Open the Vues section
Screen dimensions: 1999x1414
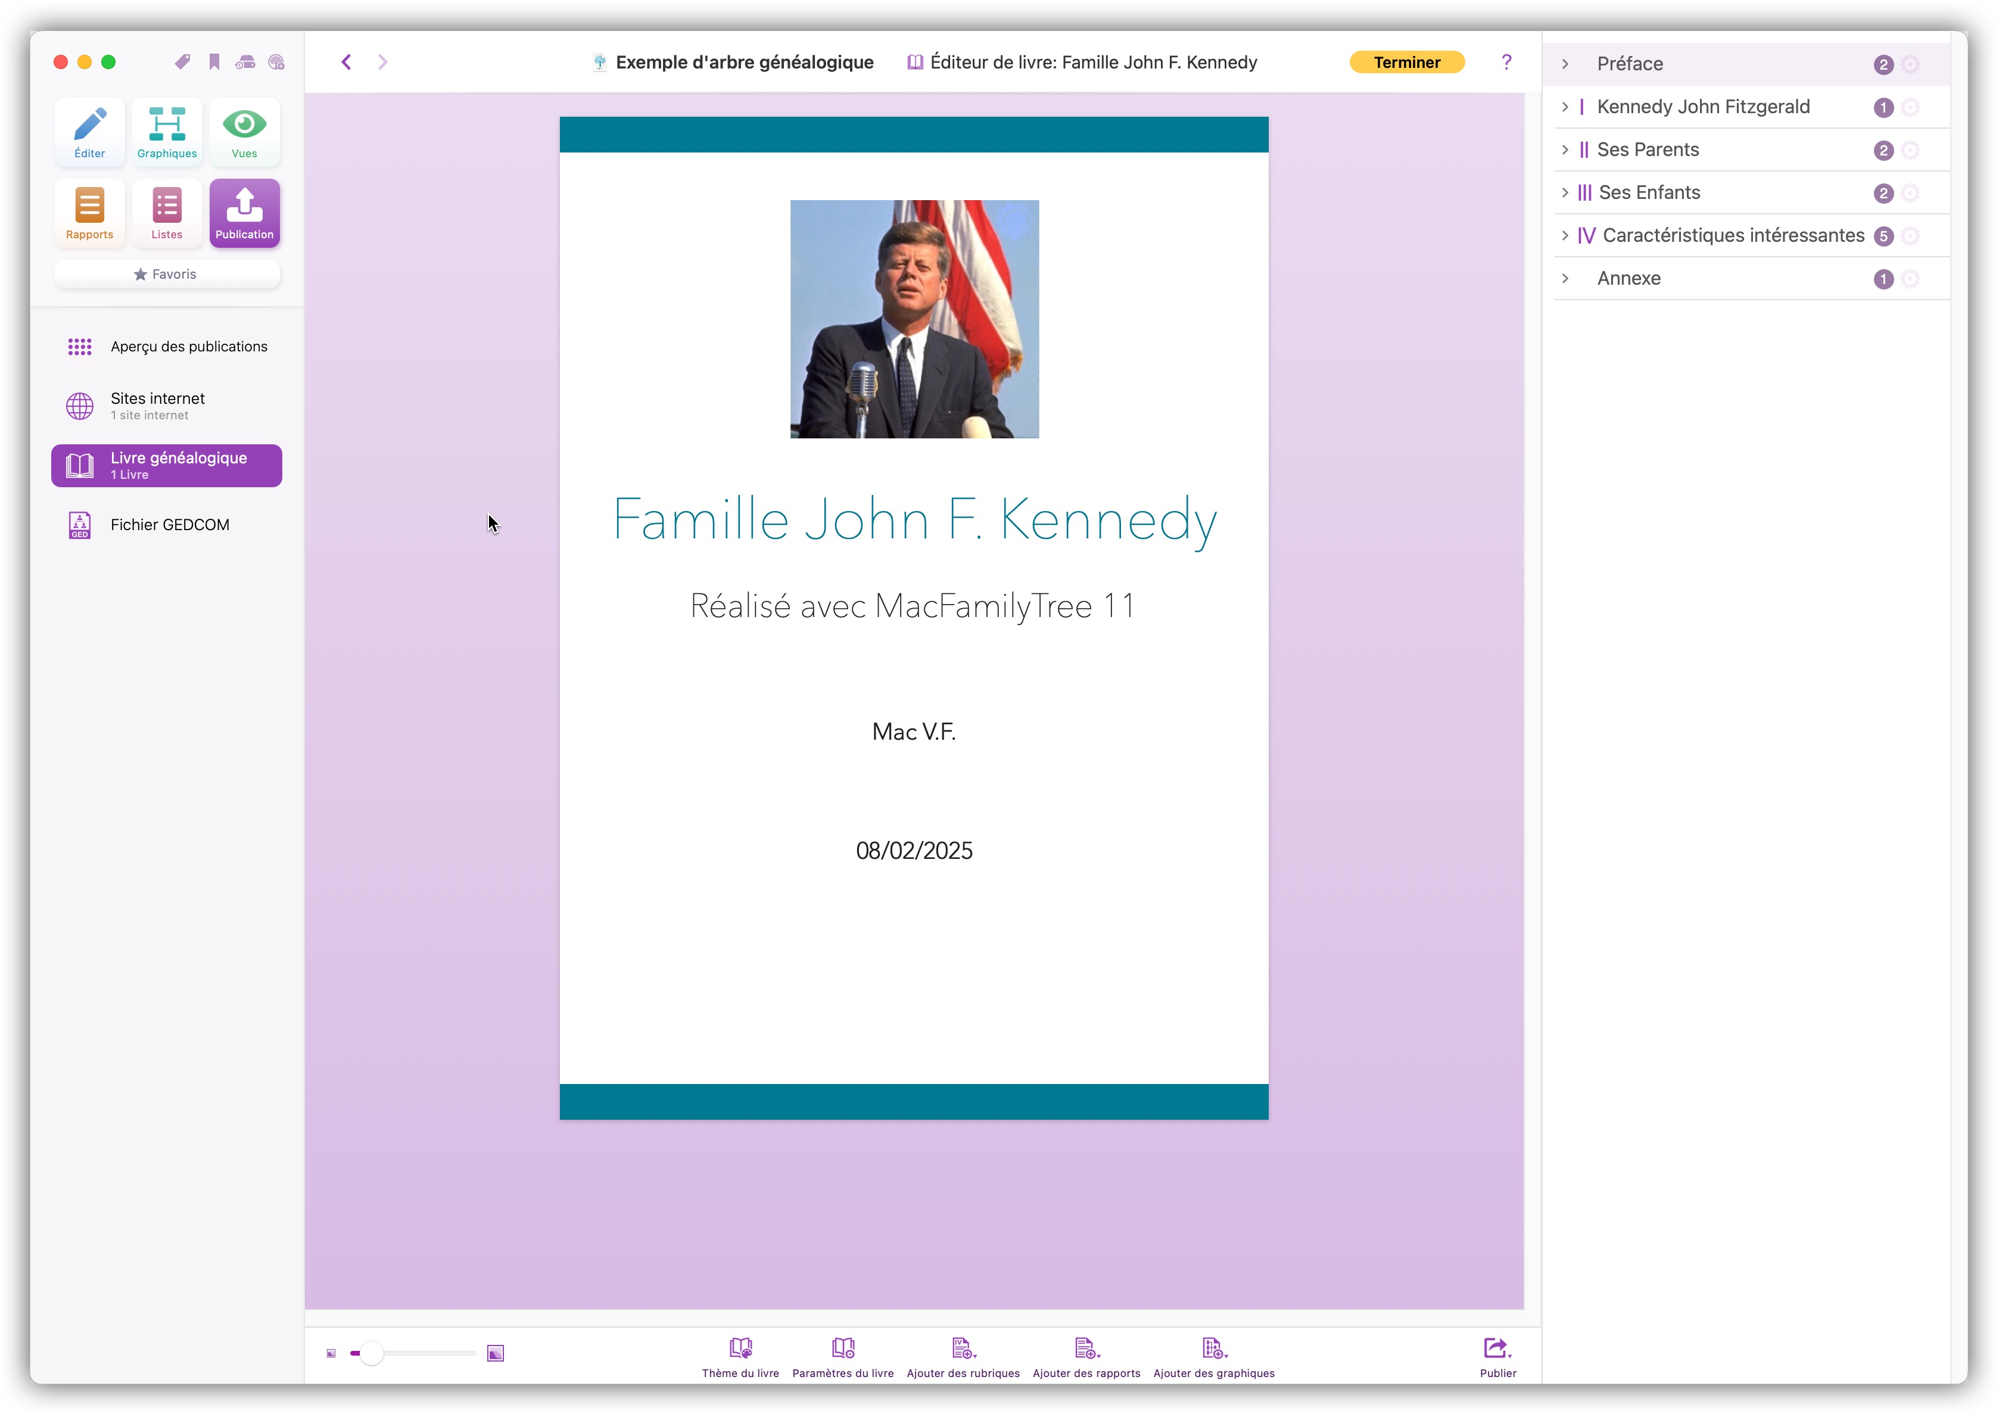(x=245, y=132)
